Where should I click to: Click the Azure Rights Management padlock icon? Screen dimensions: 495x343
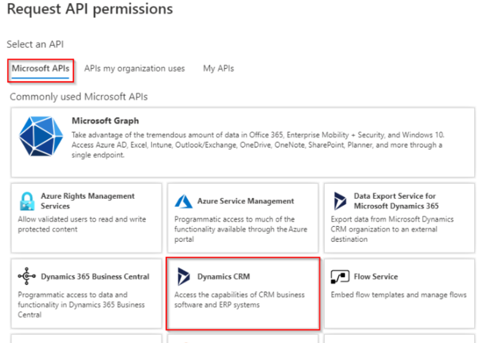pos(27,201)
